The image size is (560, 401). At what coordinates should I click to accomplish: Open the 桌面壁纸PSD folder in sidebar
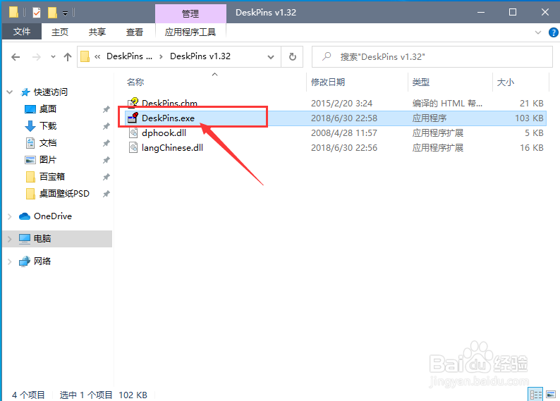64,193
